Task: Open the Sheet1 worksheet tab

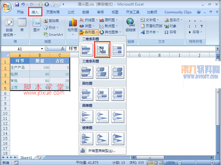Action: tap(26, 158)
